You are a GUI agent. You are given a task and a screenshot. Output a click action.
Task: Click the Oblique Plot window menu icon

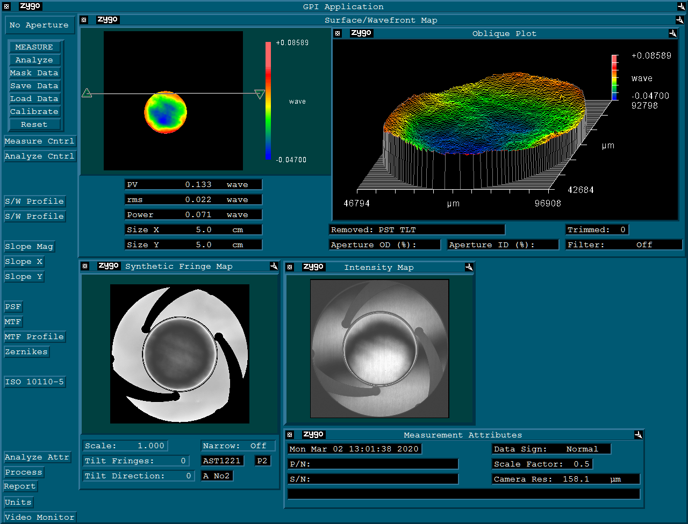(x=338, y=33)
